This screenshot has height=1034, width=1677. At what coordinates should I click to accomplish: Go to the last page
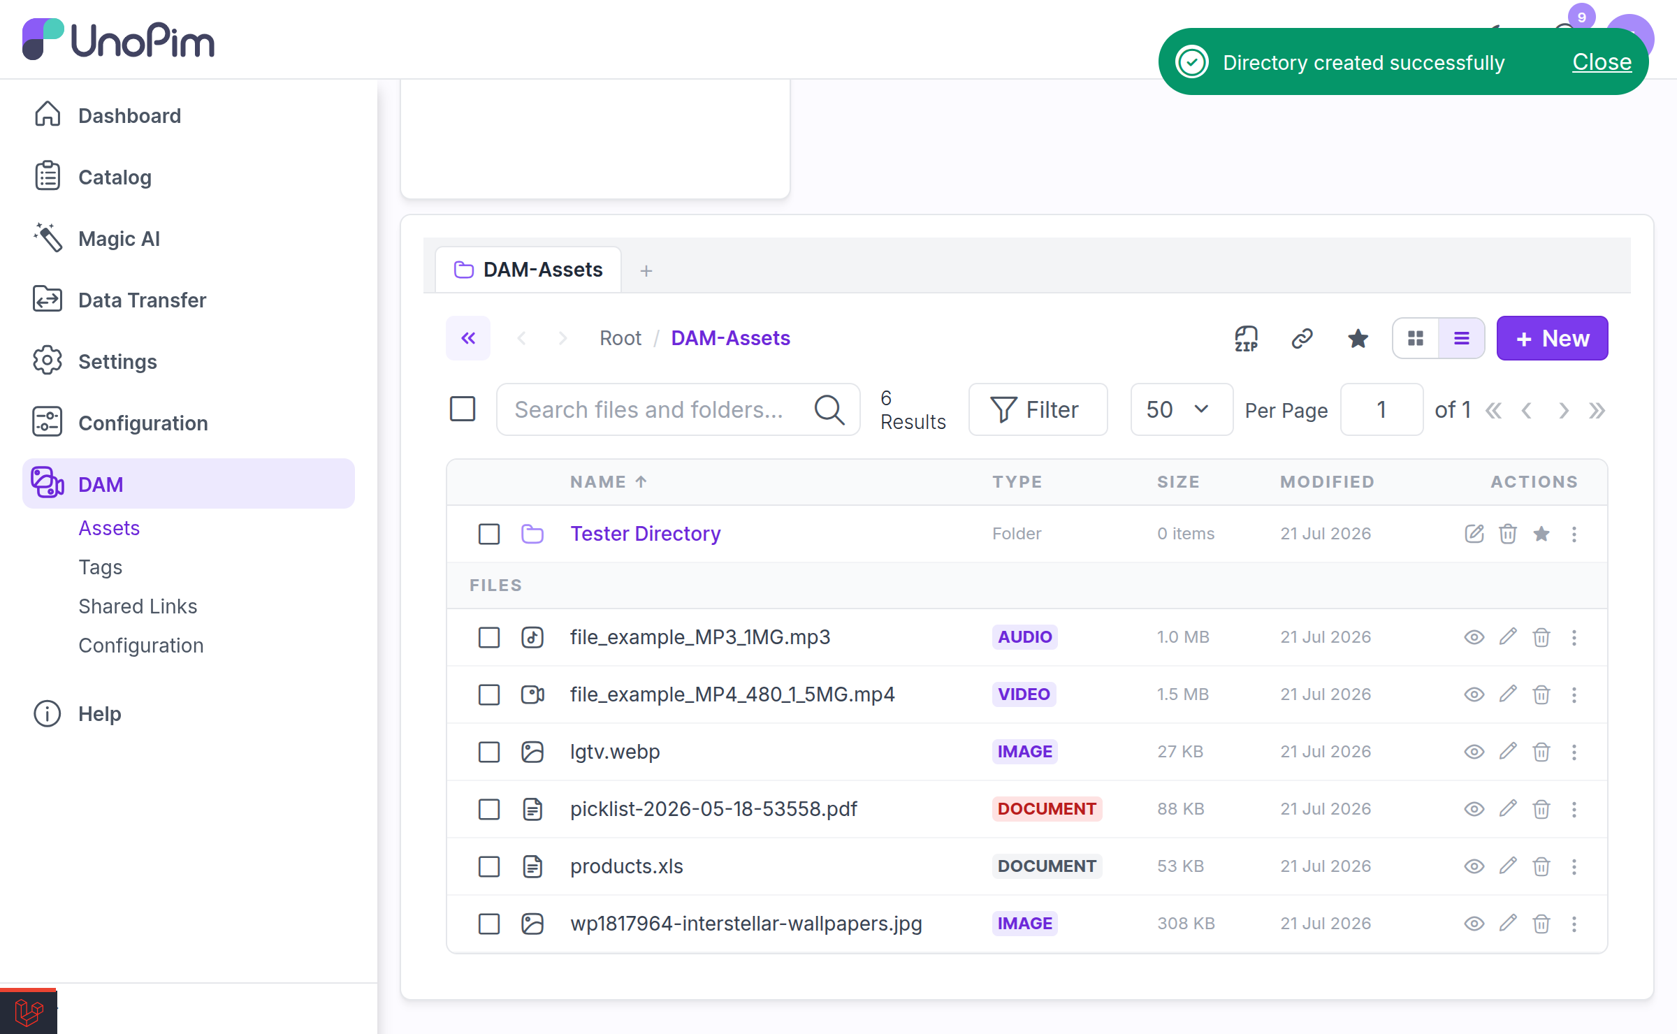click(x=1597, y=410)
